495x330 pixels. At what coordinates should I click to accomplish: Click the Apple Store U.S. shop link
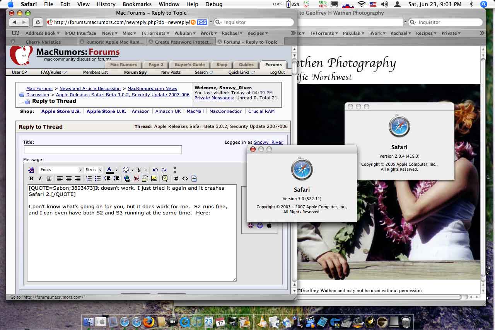click(x=61, y=111)
